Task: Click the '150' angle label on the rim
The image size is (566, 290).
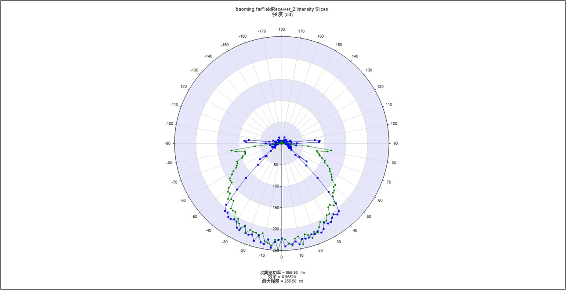Action: point(339,45)
